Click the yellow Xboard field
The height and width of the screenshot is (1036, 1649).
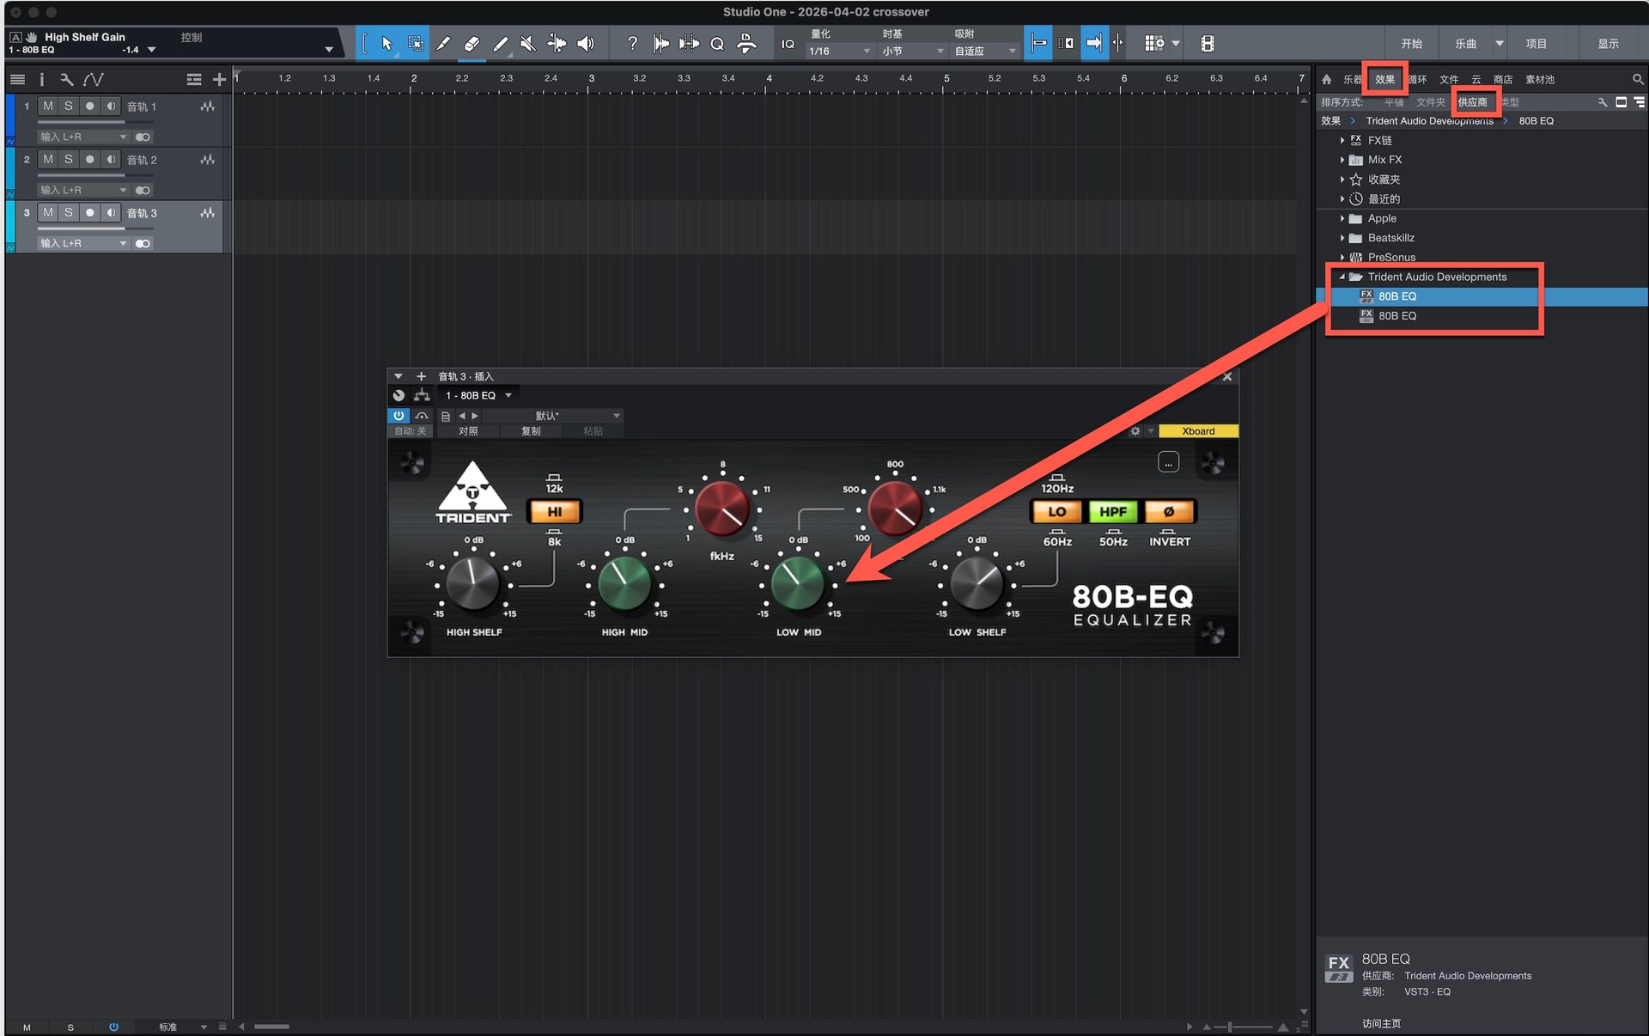[x=1198, y=431]
